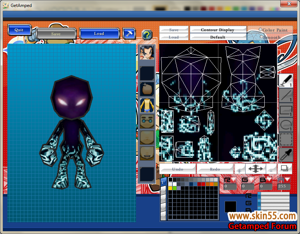Click the four-way move arrows icon

[256, 169]
